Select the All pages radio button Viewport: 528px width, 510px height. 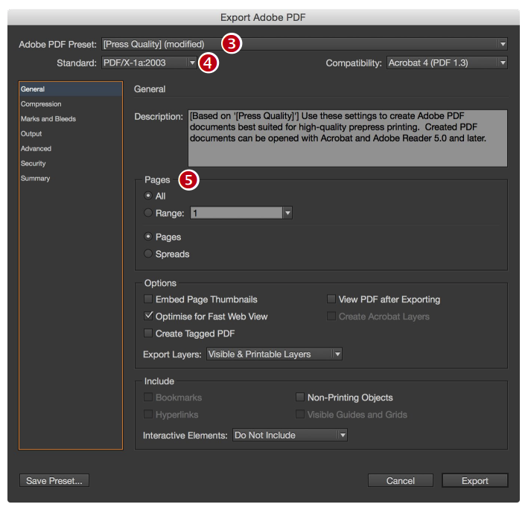click(x=148, y=196)
